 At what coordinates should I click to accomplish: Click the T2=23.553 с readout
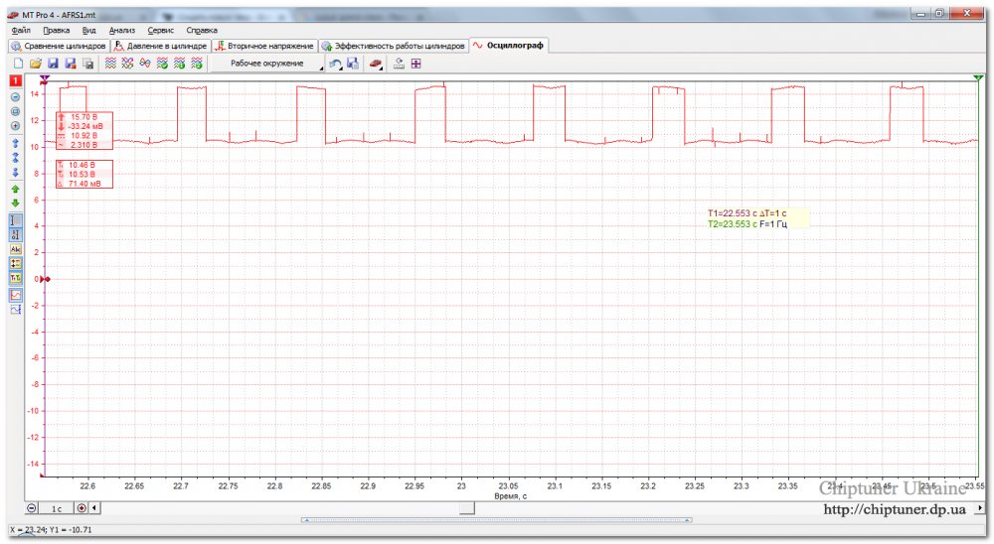pos(732,224)
